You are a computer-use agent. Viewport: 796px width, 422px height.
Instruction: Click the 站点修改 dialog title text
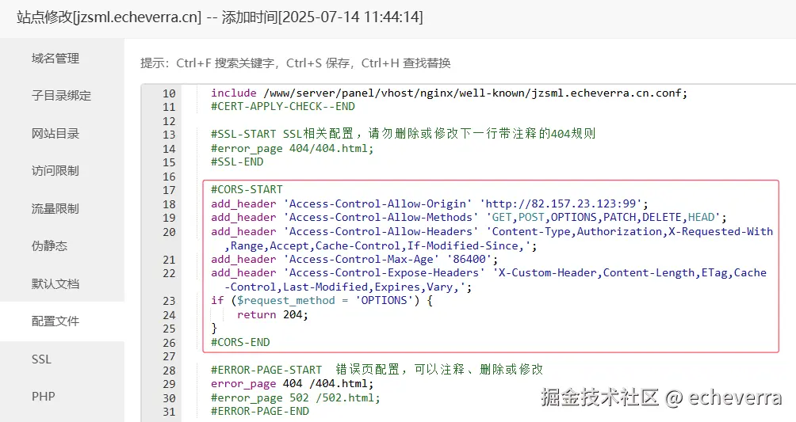click(x=220, y=17)
